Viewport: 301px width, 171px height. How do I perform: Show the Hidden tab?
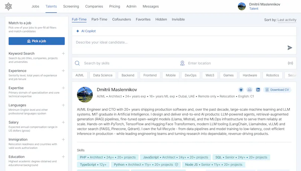(x=161, y=20)
